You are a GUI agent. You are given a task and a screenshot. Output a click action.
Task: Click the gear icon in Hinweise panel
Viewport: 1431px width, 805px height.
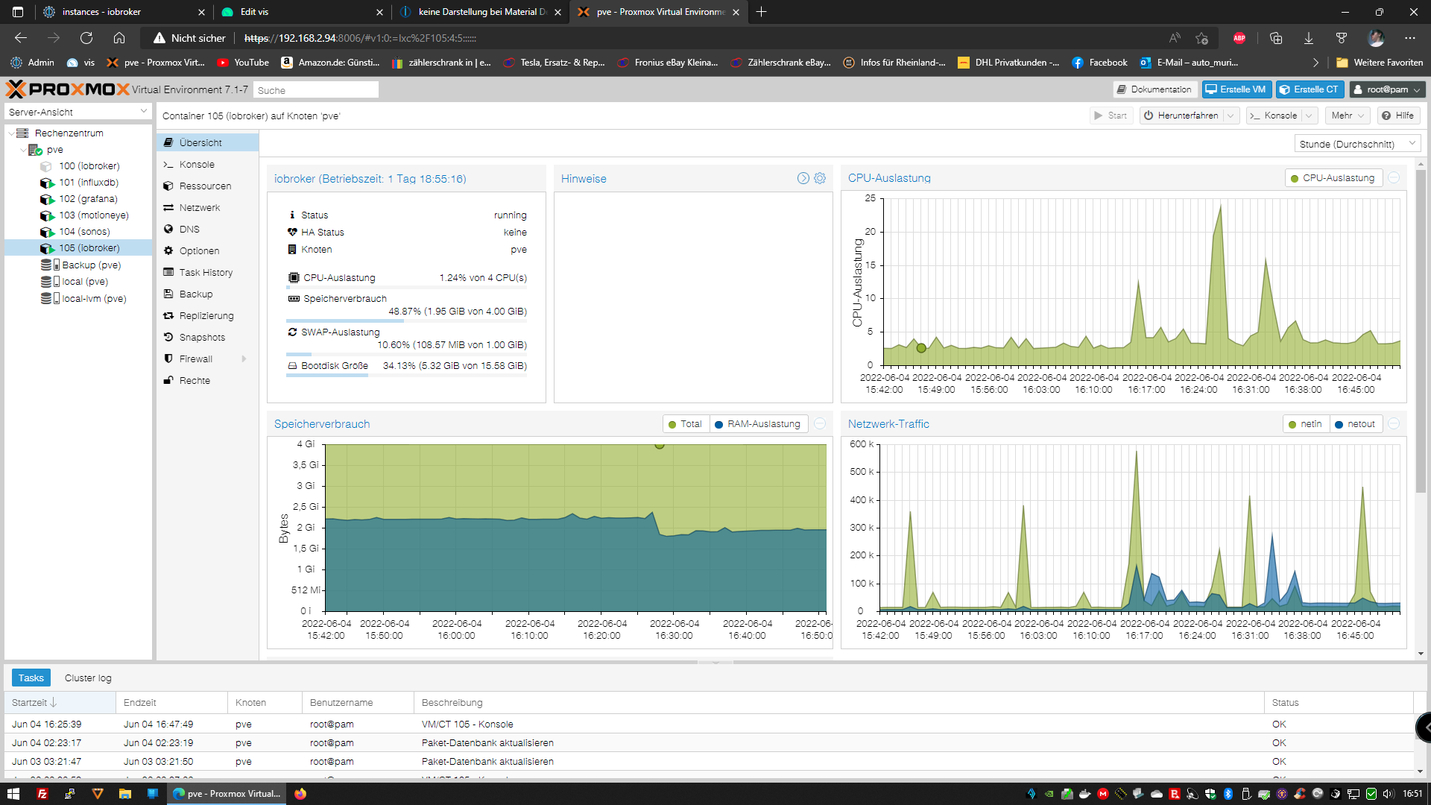(820, 178)
